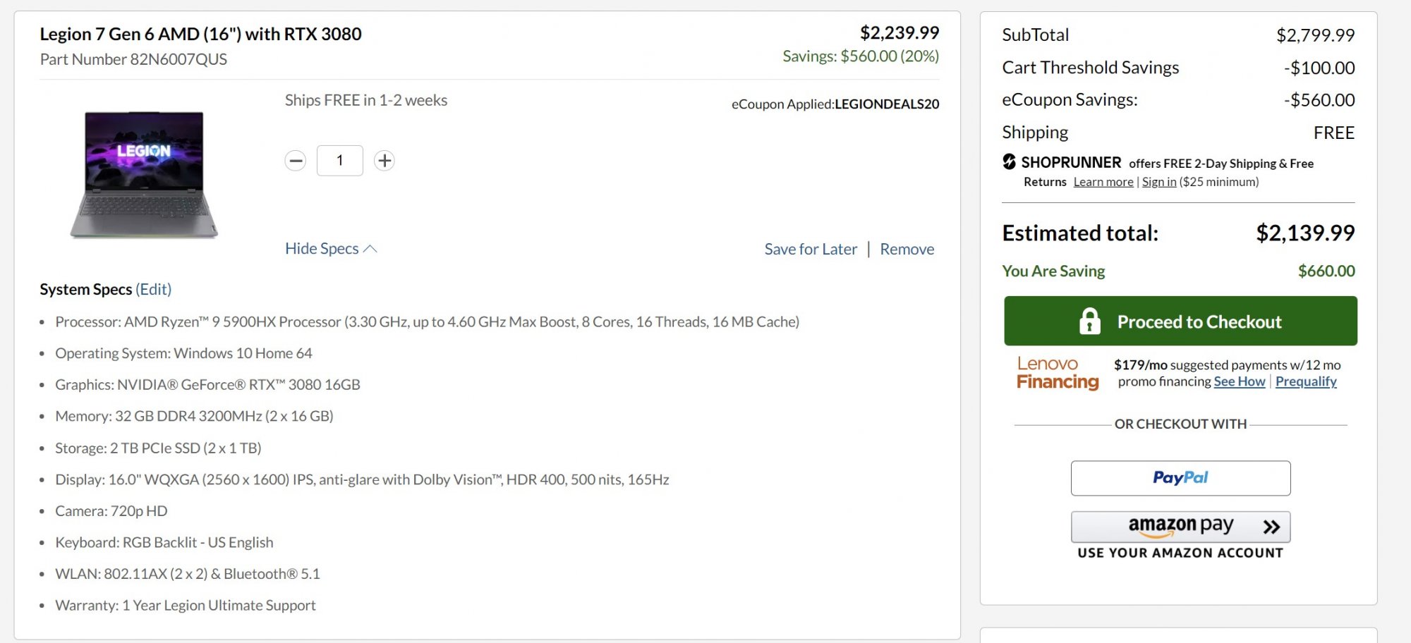1411x643 pixels.
Task: Click the Legion laptop product thumbnail
Action: click(x=144, y=174)
